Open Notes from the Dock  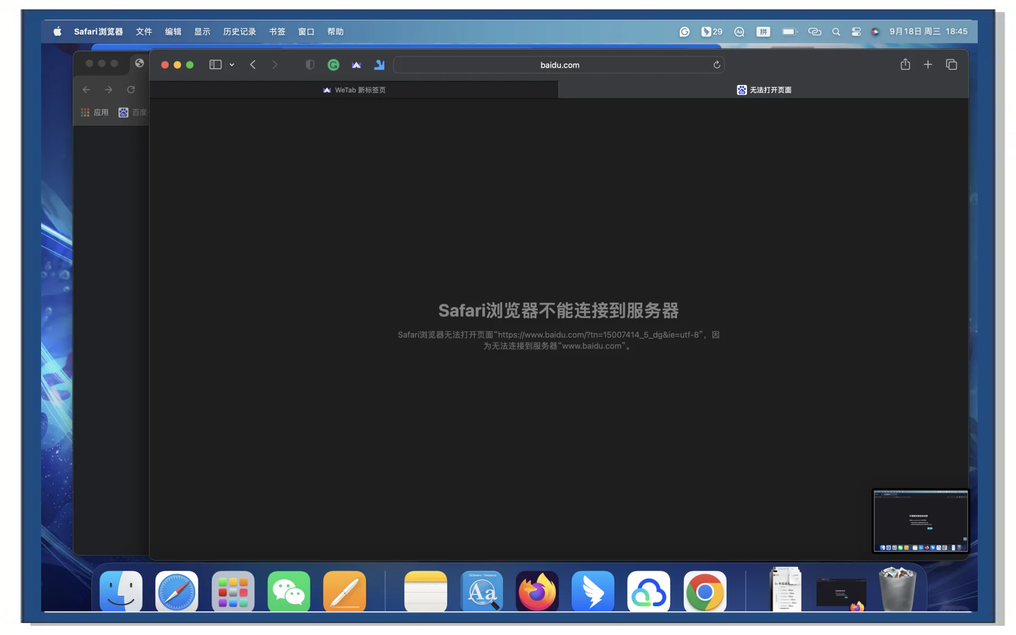click(x=426, y=591)
